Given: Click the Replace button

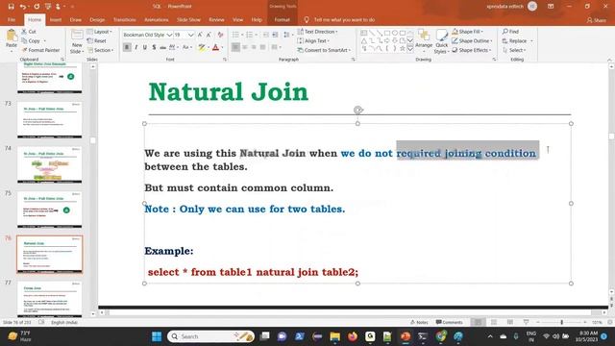Looking at the screenshot, I should (517, 40).
